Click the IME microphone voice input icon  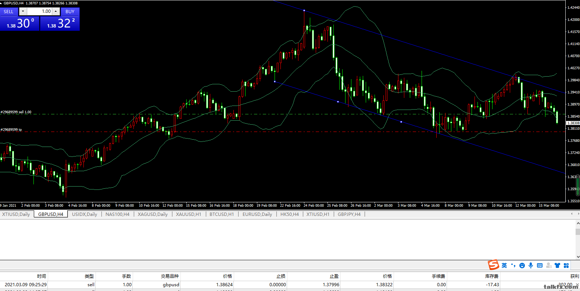pos(531,265)
